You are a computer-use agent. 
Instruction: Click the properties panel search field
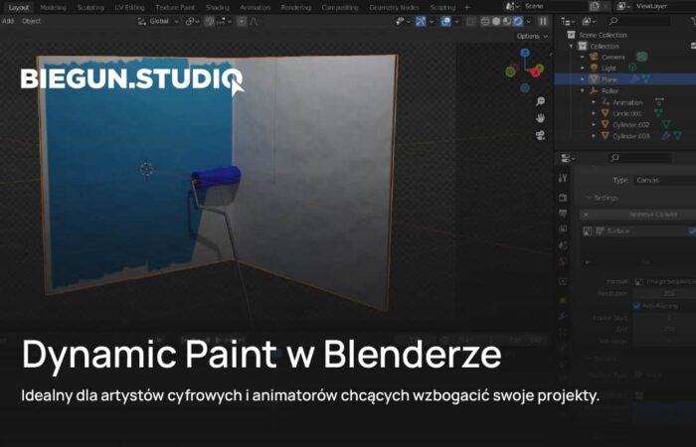pyautogui.click(x=639, y=158)
